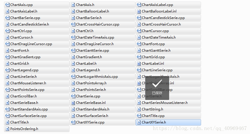Click the header icon of ChartXYSerie.h
This screenshot has height=134, width=250.
tap(139, 122)
